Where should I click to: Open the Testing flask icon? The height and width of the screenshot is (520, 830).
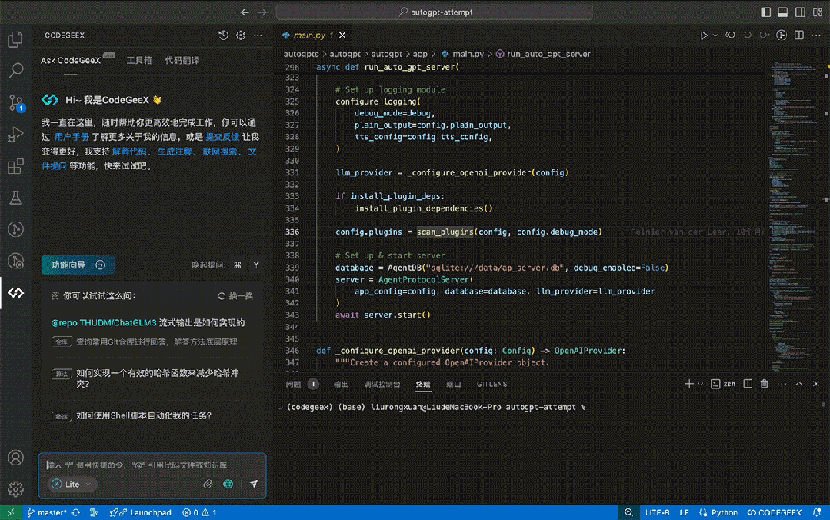click(x=15, y=198)
